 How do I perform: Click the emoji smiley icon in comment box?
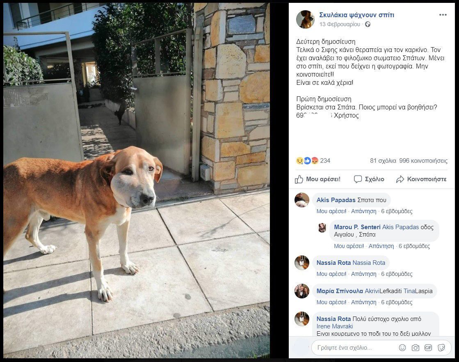pos(402,347)
